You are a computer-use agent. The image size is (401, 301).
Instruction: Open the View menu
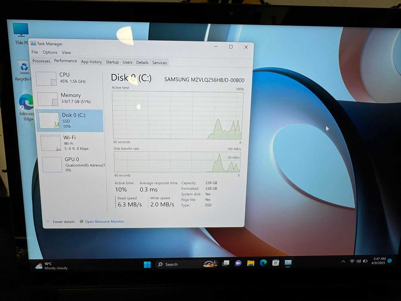tap(66, 52)
